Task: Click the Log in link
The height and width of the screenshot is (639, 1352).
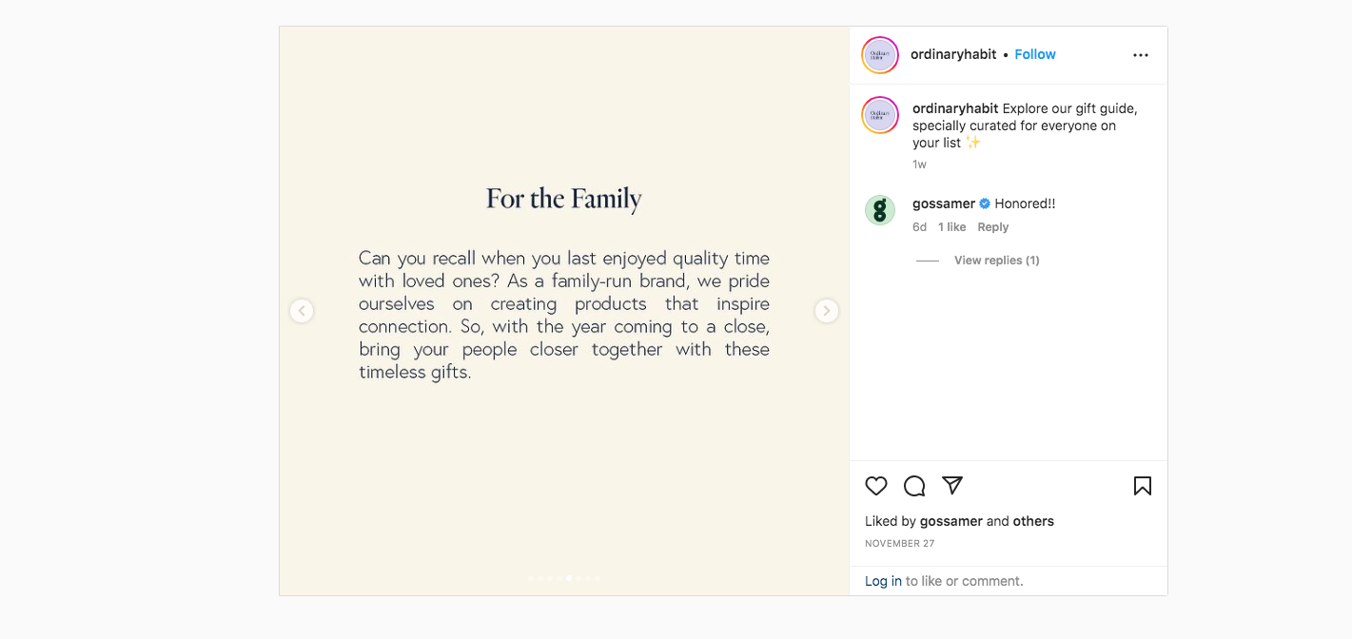Action: point(883,581)
